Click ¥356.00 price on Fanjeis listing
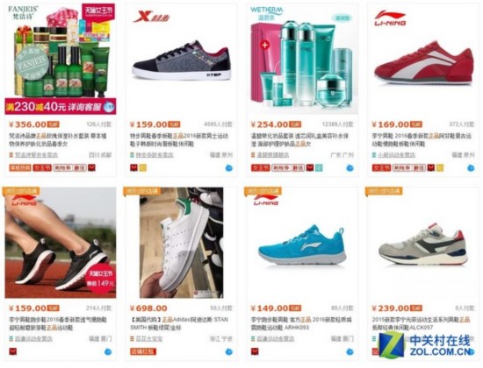Image resolution: width=483 pixels, height=368 pixels. point(28,124)
